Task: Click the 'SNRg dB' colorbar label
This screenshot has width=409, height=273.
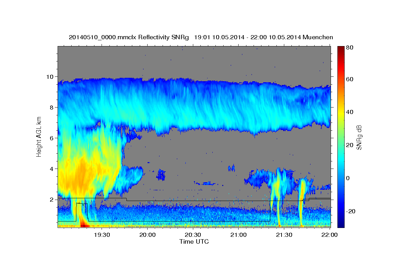Action: 359,138
